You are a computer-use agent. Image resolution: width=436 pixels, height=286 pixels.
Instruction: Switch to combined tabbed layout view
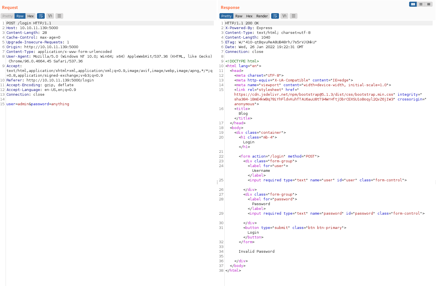tap(428, 4)
